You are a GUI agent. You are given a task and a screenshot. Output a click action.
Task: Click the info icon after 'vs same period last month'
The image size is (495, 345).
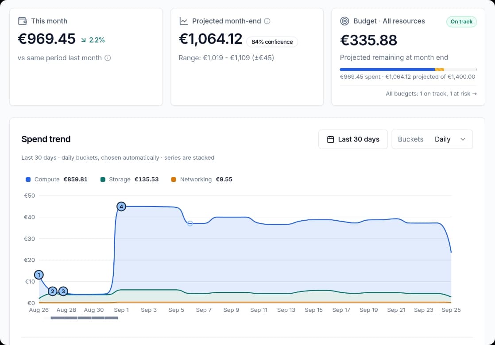pos(108,58)
